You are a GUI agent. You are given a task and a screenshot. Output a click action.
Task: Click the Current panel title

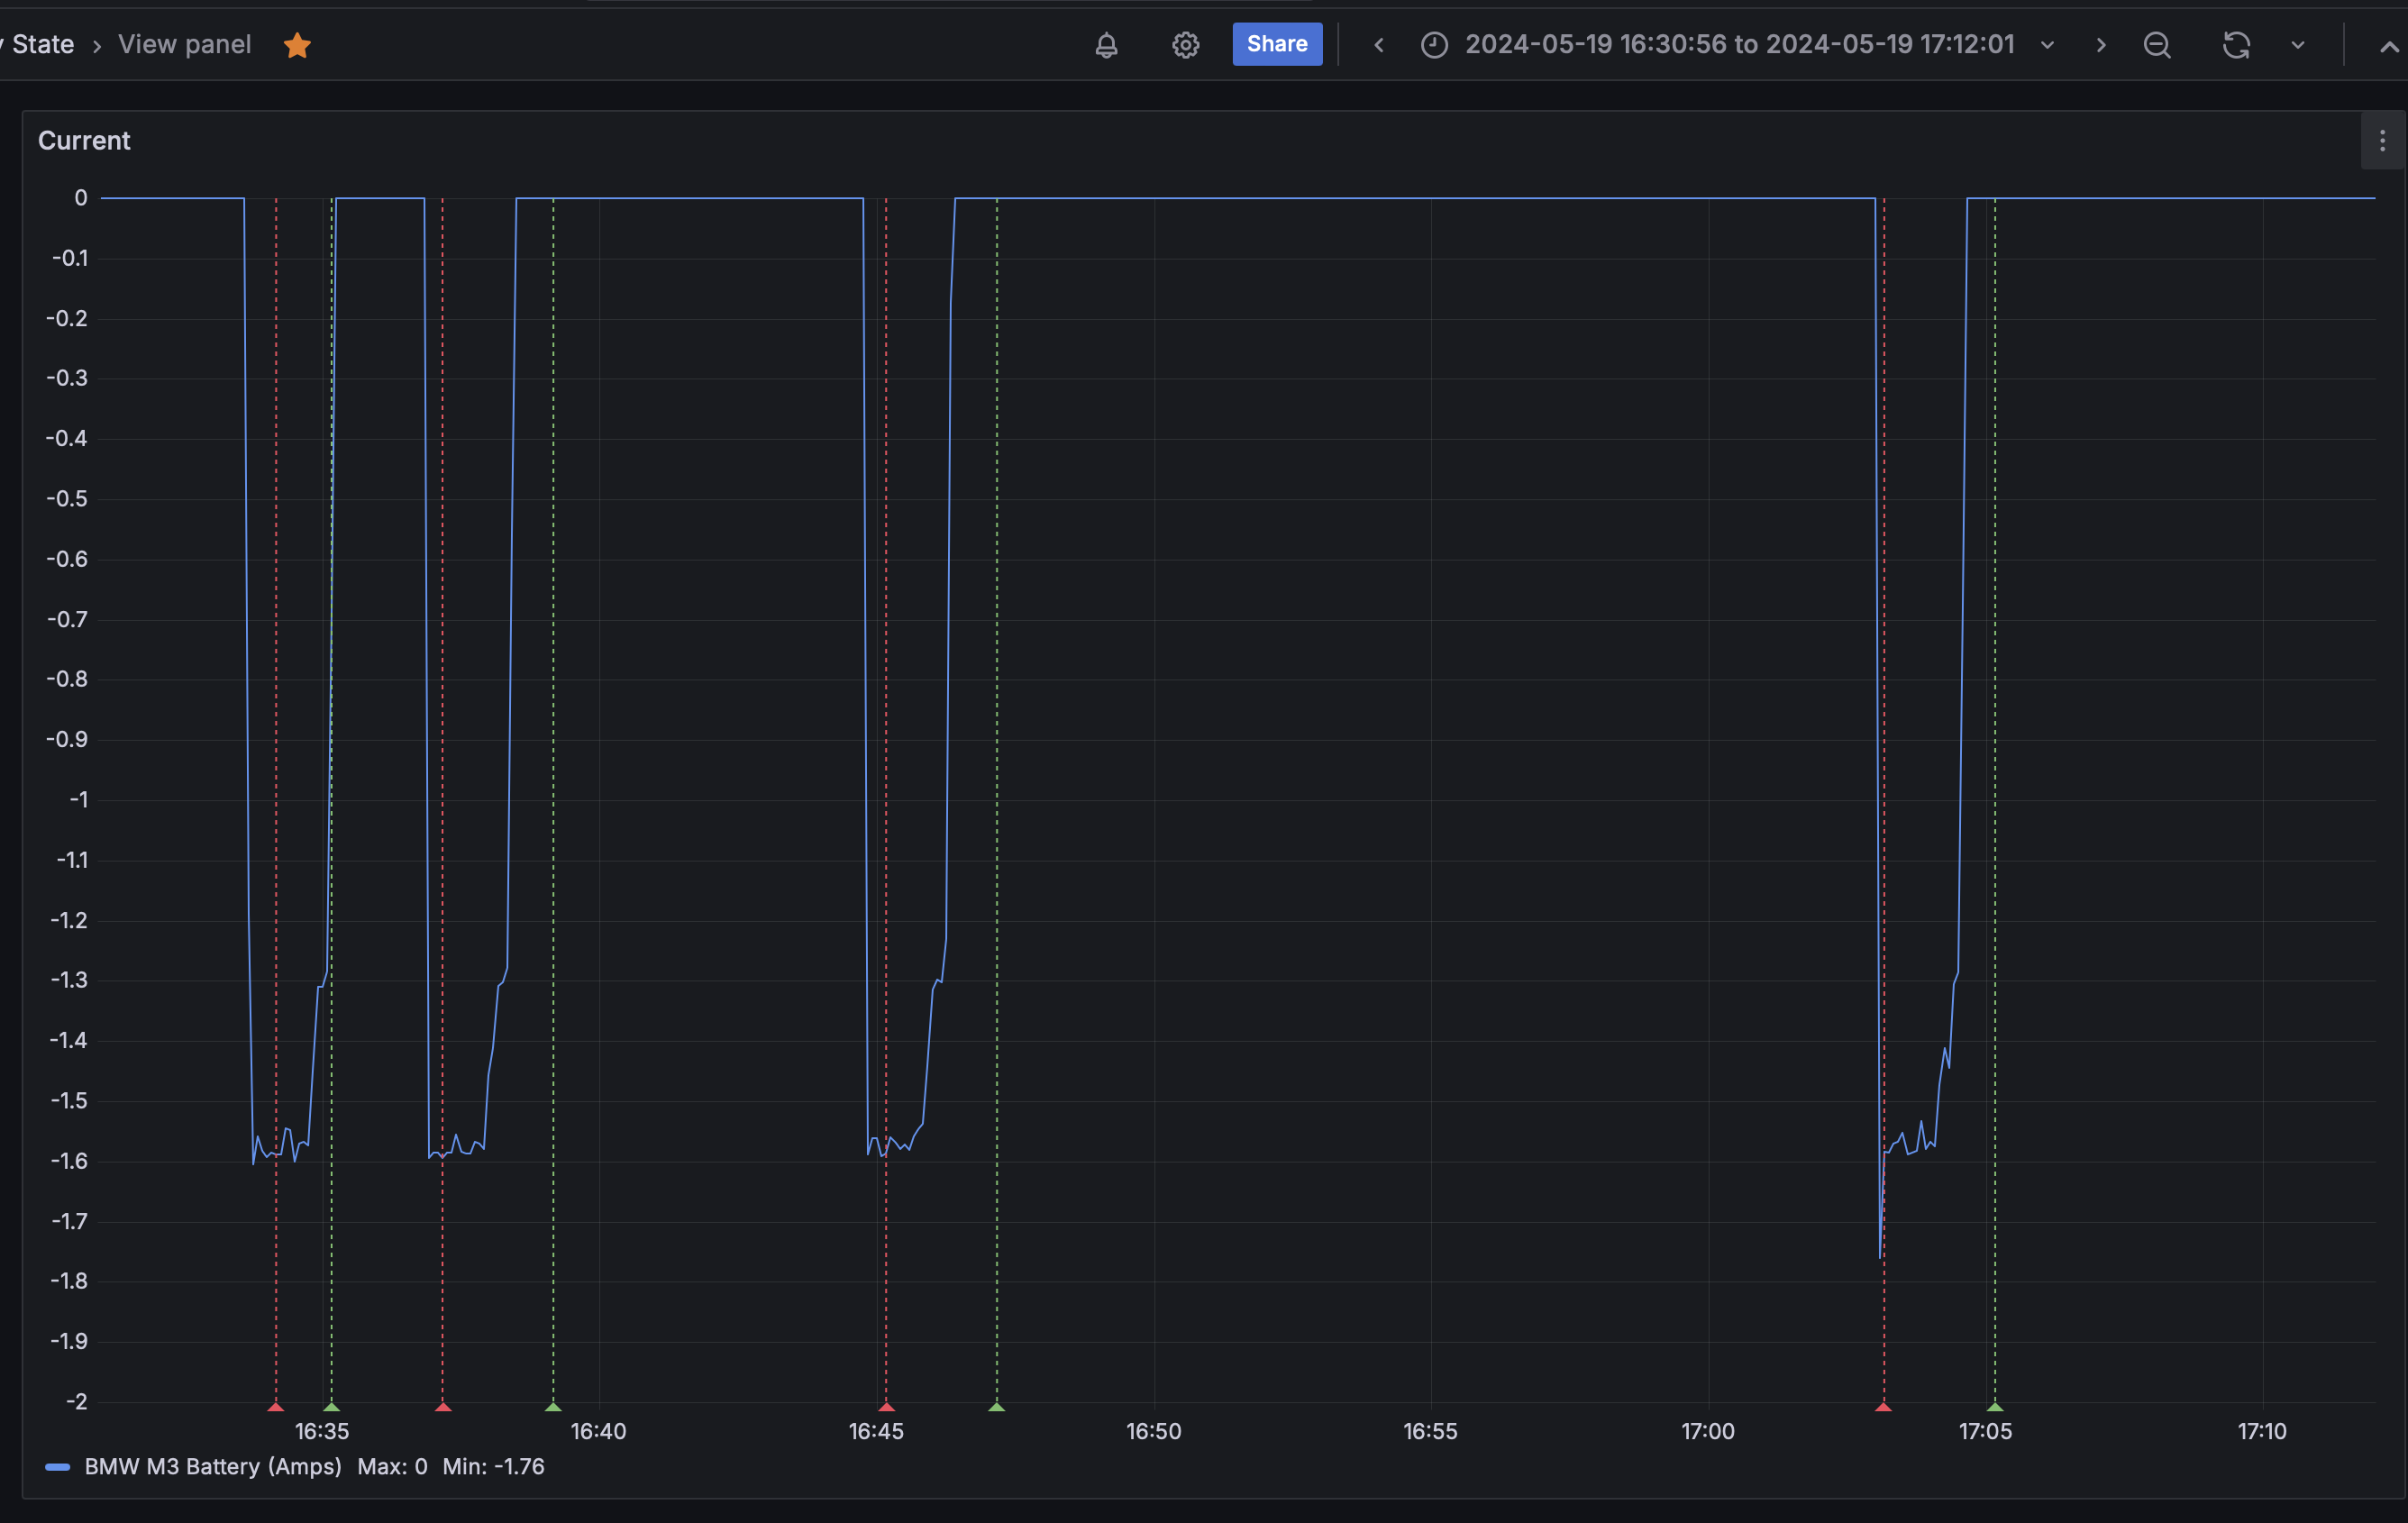pyautogui.click(x=84, y=141)
